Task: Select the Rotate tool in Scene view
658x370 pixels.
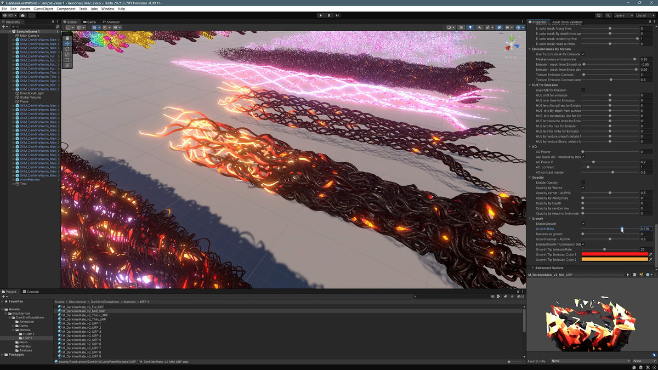Action: (67, 49)
